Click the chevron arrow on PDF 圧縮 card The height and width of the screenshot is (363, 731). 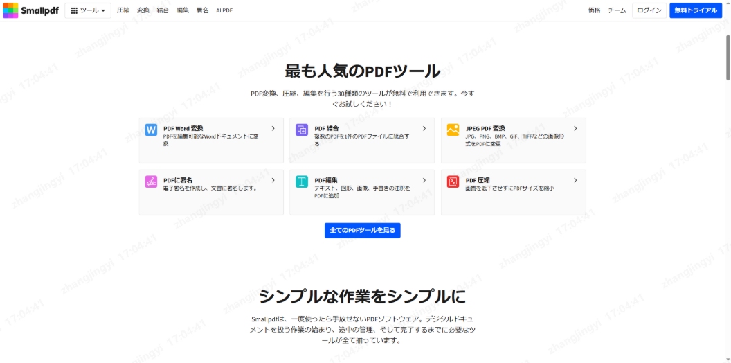pos(575,180)
